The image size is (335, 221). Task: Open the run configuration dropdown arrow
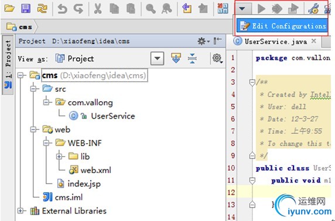click(x=242, y=9)
